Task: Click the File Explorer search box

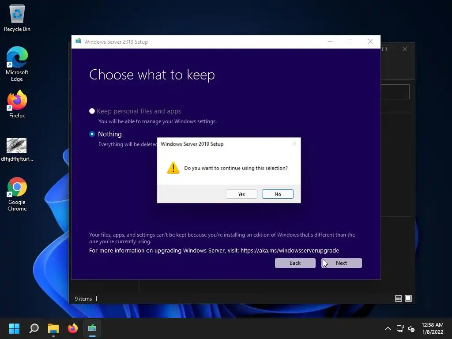Action: pos(395,92)
